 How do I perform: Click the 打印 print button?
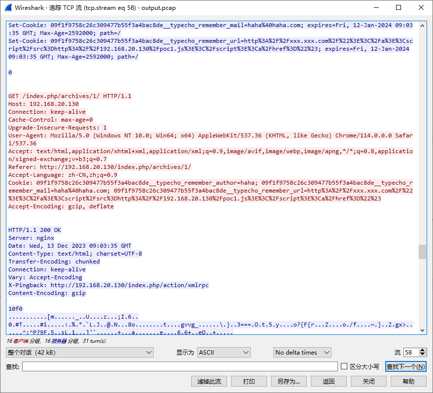click(249, 381)
